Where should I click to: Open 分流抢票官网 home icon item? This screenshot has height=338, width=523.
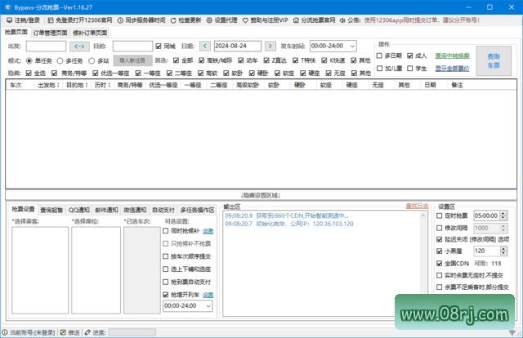tap(314, 20)
